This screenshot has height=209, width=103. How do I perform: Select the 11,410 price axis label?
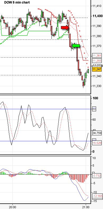pos(97,6)
